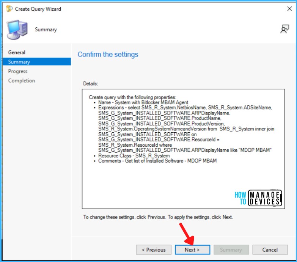Image resolution: width=297 pixels, height=262 pixels.
Task: Click the 'To change these settings' instruction text
Action: [158, 217]
